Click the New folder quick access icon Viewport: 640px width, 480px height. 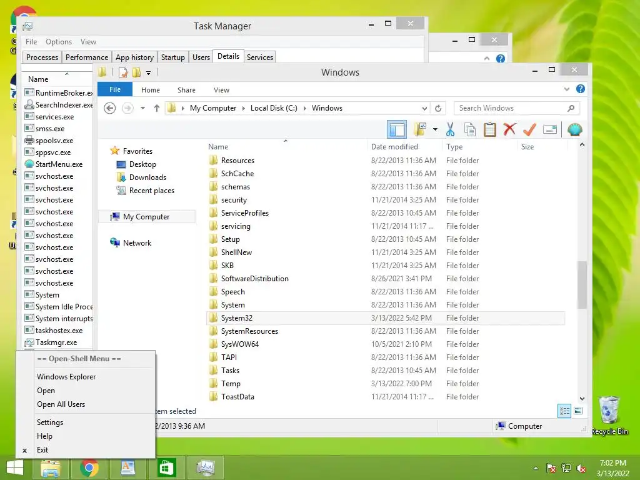[136, 72]
